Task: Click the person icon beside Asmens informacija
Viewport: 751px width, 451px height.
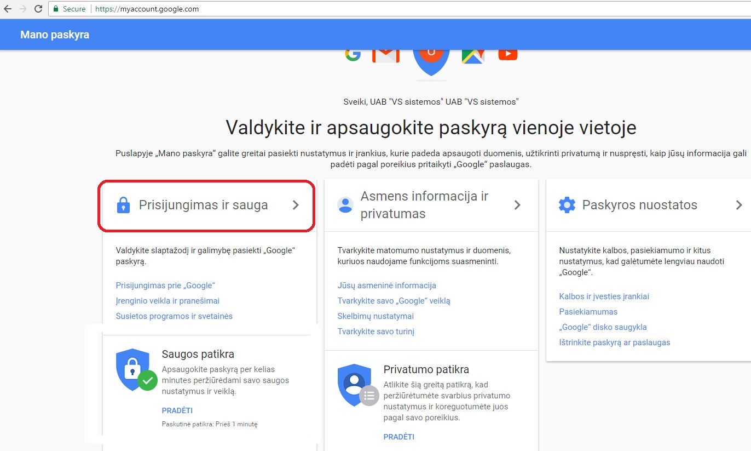Action: 345,205
